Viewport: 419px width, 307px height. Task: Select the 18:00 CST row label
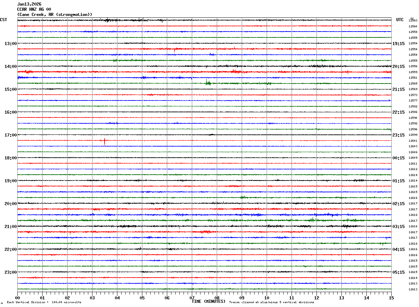[10, 158]
